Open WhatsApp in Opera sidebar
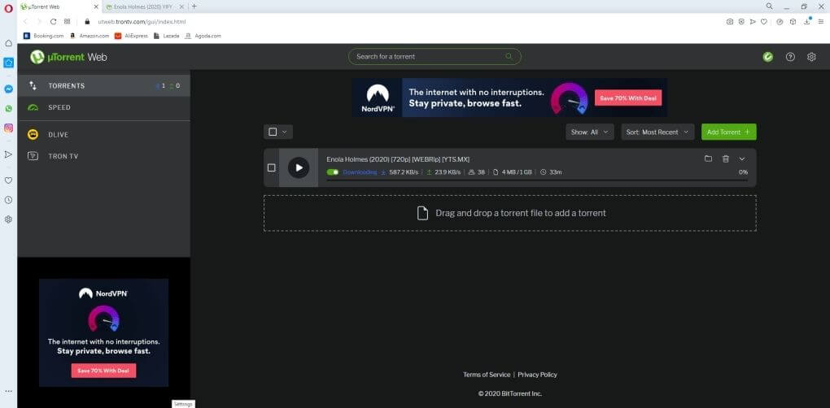Viewport: 830px width, 408px height. tap(8, 108)
